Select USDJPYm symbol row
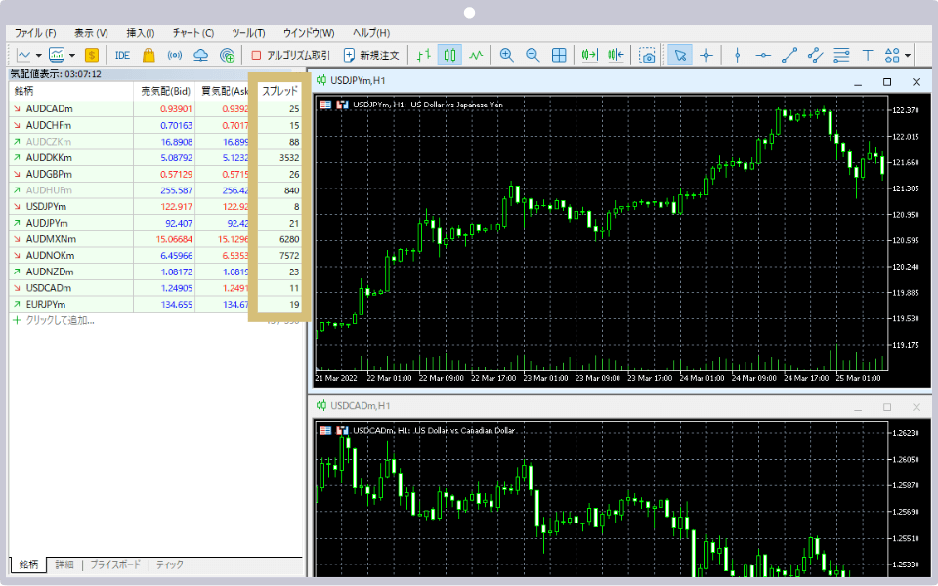Viewport: 938px width, 586px height. point(155,206)
